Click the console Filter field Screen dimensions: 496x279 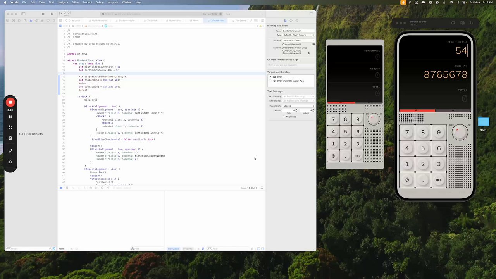pyautogui.click(x=229, y=249)
